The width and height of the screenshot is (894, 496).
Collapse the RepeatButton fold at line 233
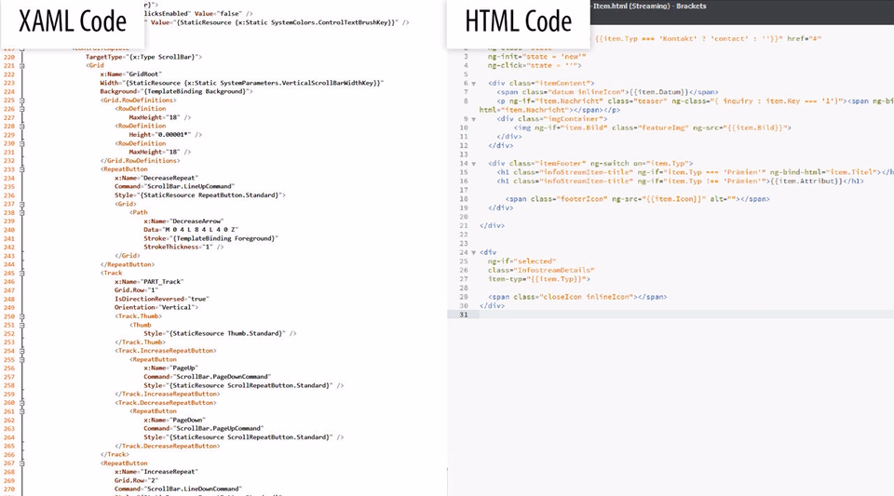tap(22, 169)
